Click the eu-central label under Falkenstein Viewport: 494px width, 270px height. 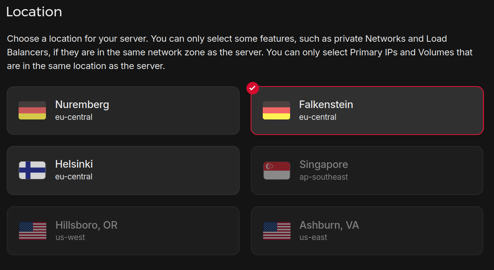pos(318,117)
